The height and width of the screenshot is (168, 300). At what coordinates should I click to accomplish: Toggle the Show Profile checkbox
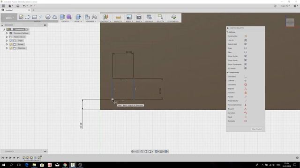pyautogui.click(x=246, y=56)
